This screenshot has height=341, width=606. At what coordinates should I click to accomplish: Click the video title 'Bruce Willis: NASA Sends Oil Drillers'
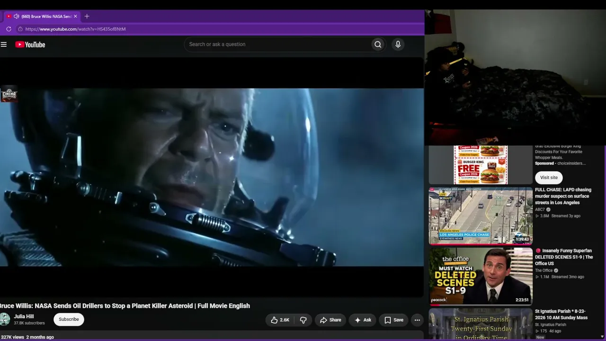(125, 306)
